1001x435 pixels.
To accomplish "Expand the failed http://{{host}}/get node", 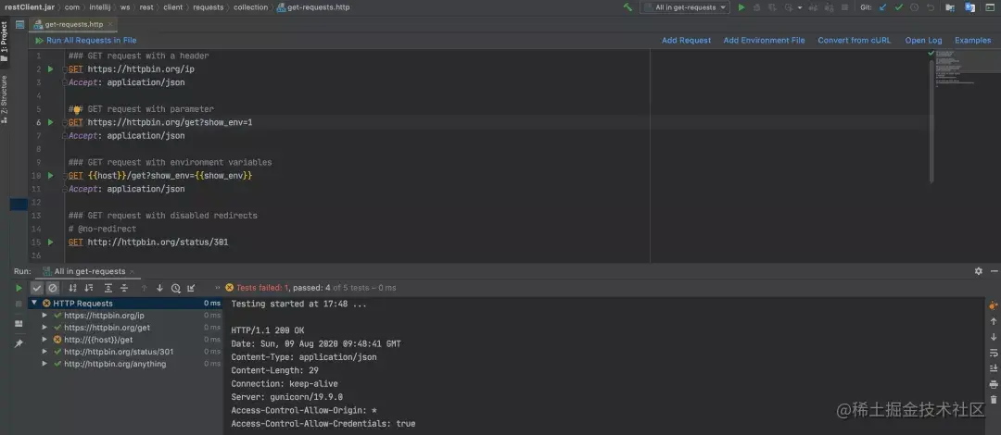I will (44, 340).
